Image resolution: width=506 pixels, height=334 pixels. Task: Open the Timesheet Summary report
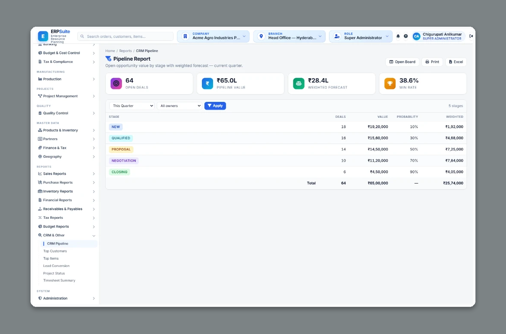[59, 280]
